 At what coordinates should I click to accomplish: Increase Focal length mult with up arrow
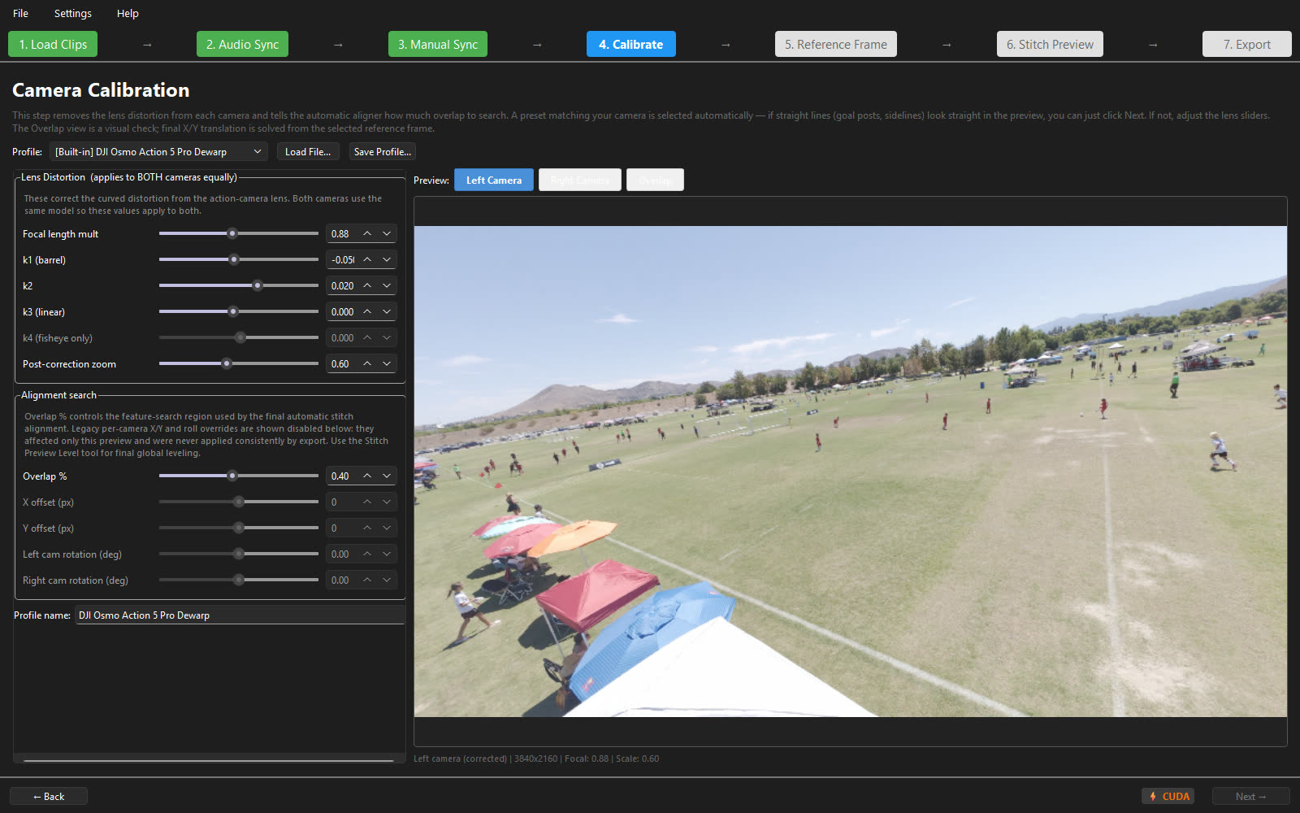(367, 234)
